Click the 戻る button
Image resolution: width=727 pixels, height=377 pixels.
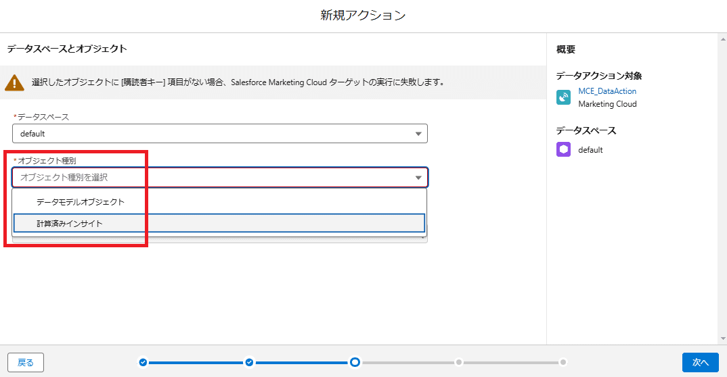[26, 363]
